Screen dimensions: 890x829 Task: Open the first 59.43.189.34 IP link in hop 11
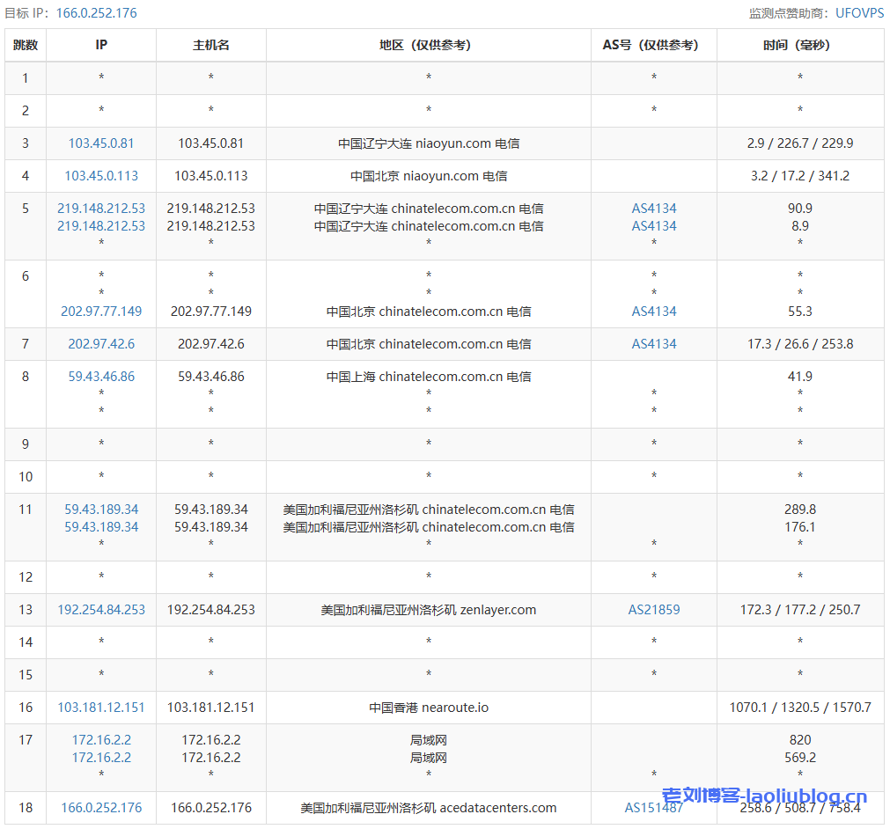[x=101, y=510]
